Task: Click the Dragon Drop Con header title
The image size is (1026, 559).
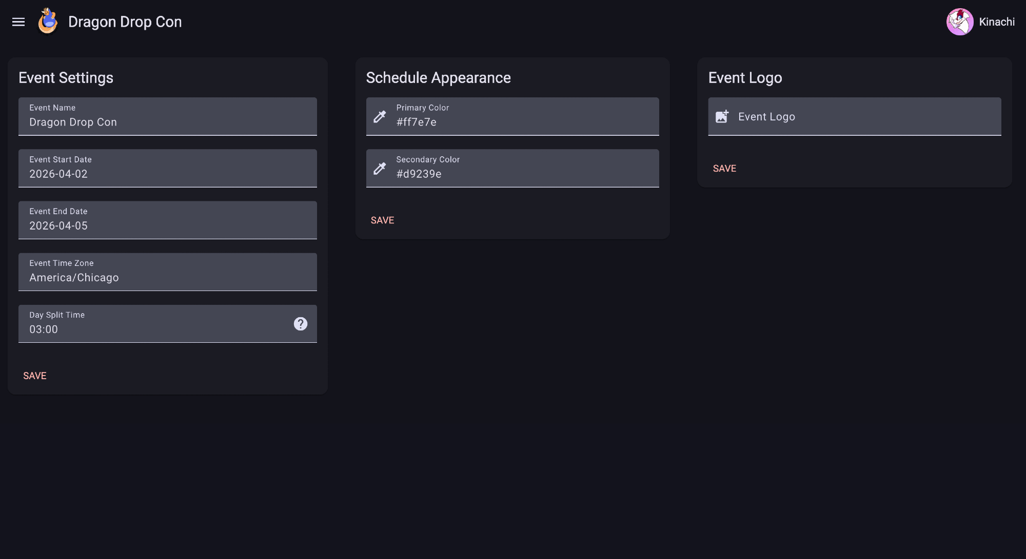Action: click(x=125, y=22)
